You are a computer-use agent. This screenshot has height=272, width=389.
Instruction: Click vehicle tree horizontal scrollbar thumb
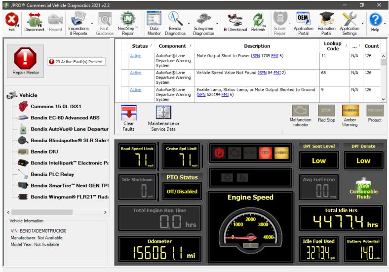coord(42,212)
